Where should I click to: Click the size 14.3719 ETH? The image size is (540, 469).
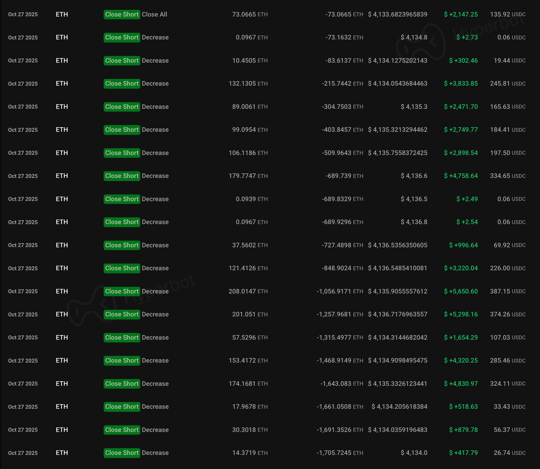250,453
